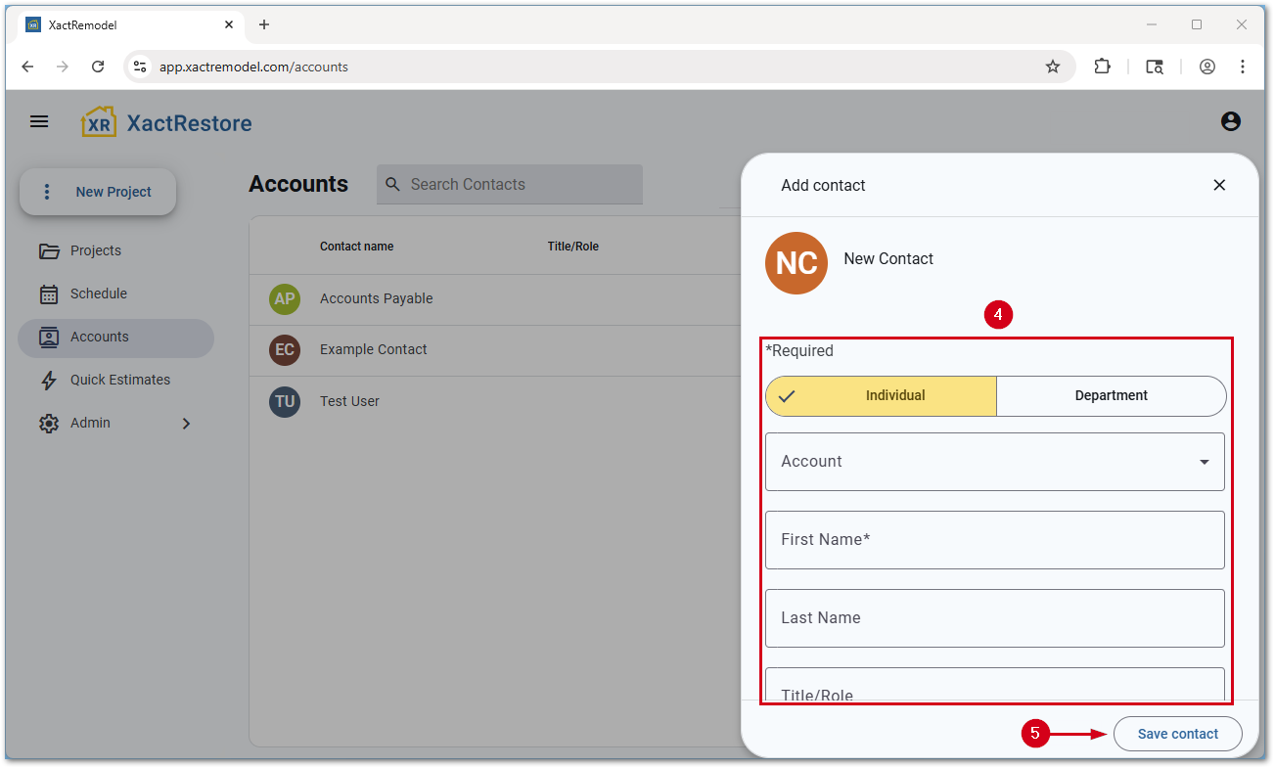1274x768 pixels.
Task: Click the Accounts contact card icon
Action: coord(49,337)
